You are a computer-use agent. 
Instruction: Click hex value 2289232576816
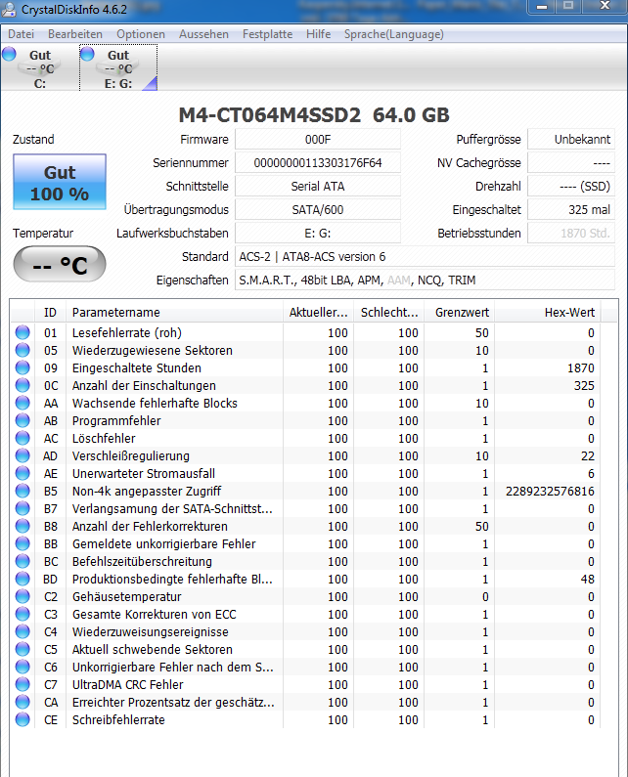[x=550, y=491]
